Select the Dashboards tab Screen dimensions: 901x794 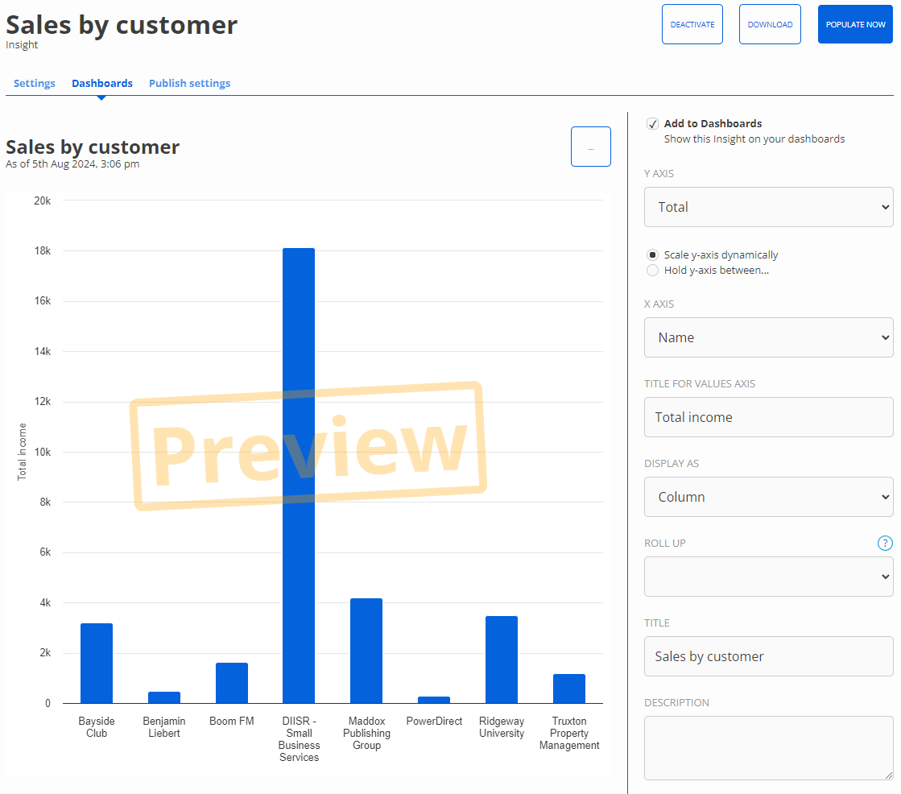click(x=102, y=84)
